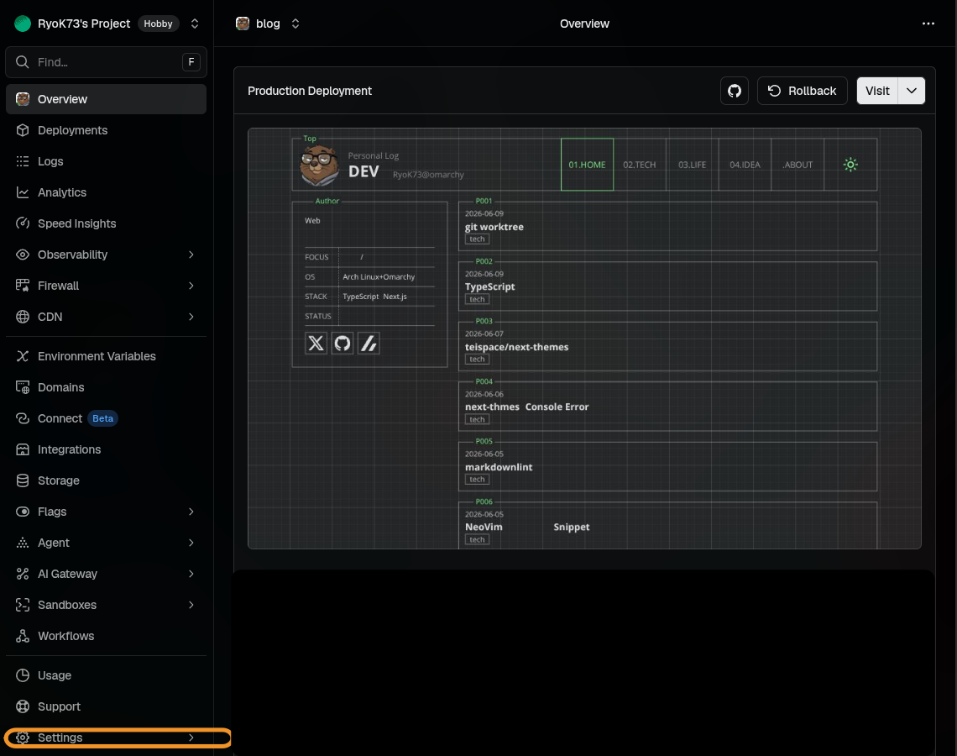Viewport: 957px width, 756px height.
Task: Open Environment Variables
Action: point(107,356)
